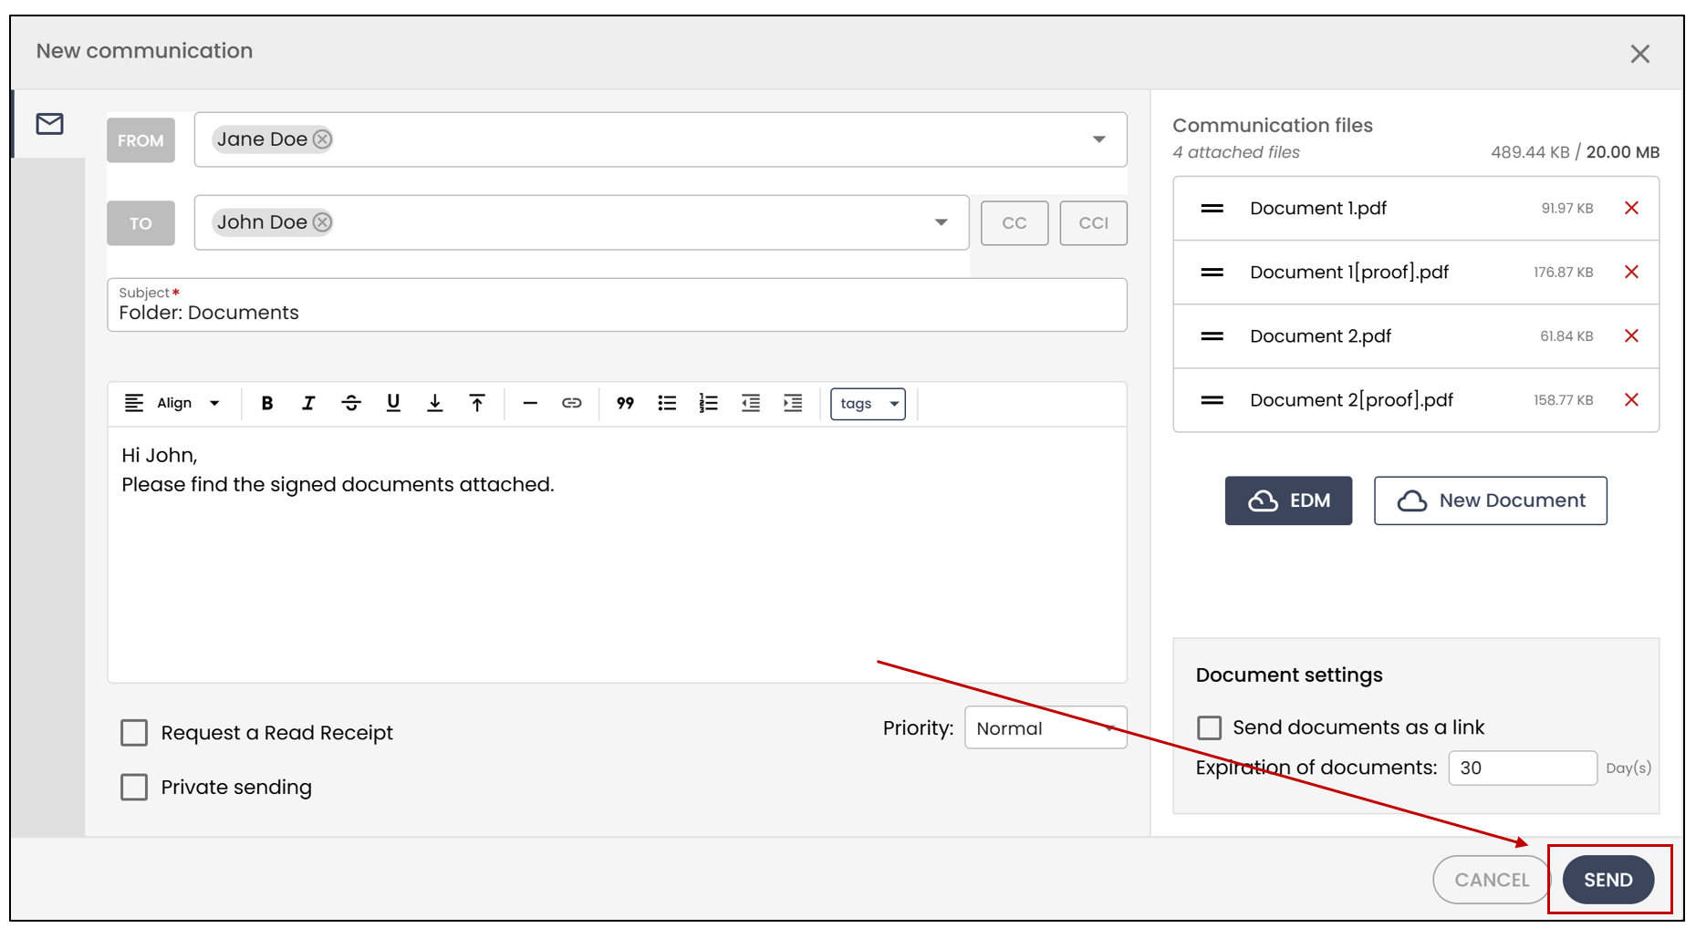Toggle italic text formatting
The height and width of the screenshot is (928, 1696).
[308, 403]
